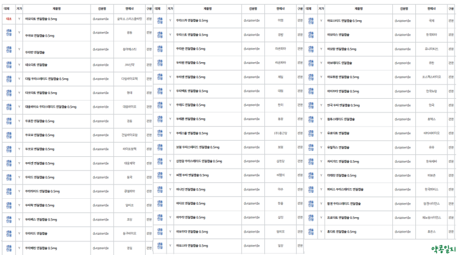Image resolution: width=458 pixels, height=255 pixels.
Task: Select 아보다트 연질캡슐 0.5mg product name
Action: tap(41, 19)
